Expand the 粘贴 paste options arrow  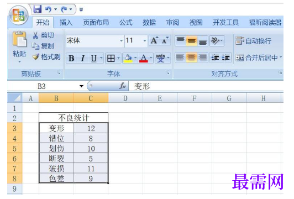pos(19,61)
